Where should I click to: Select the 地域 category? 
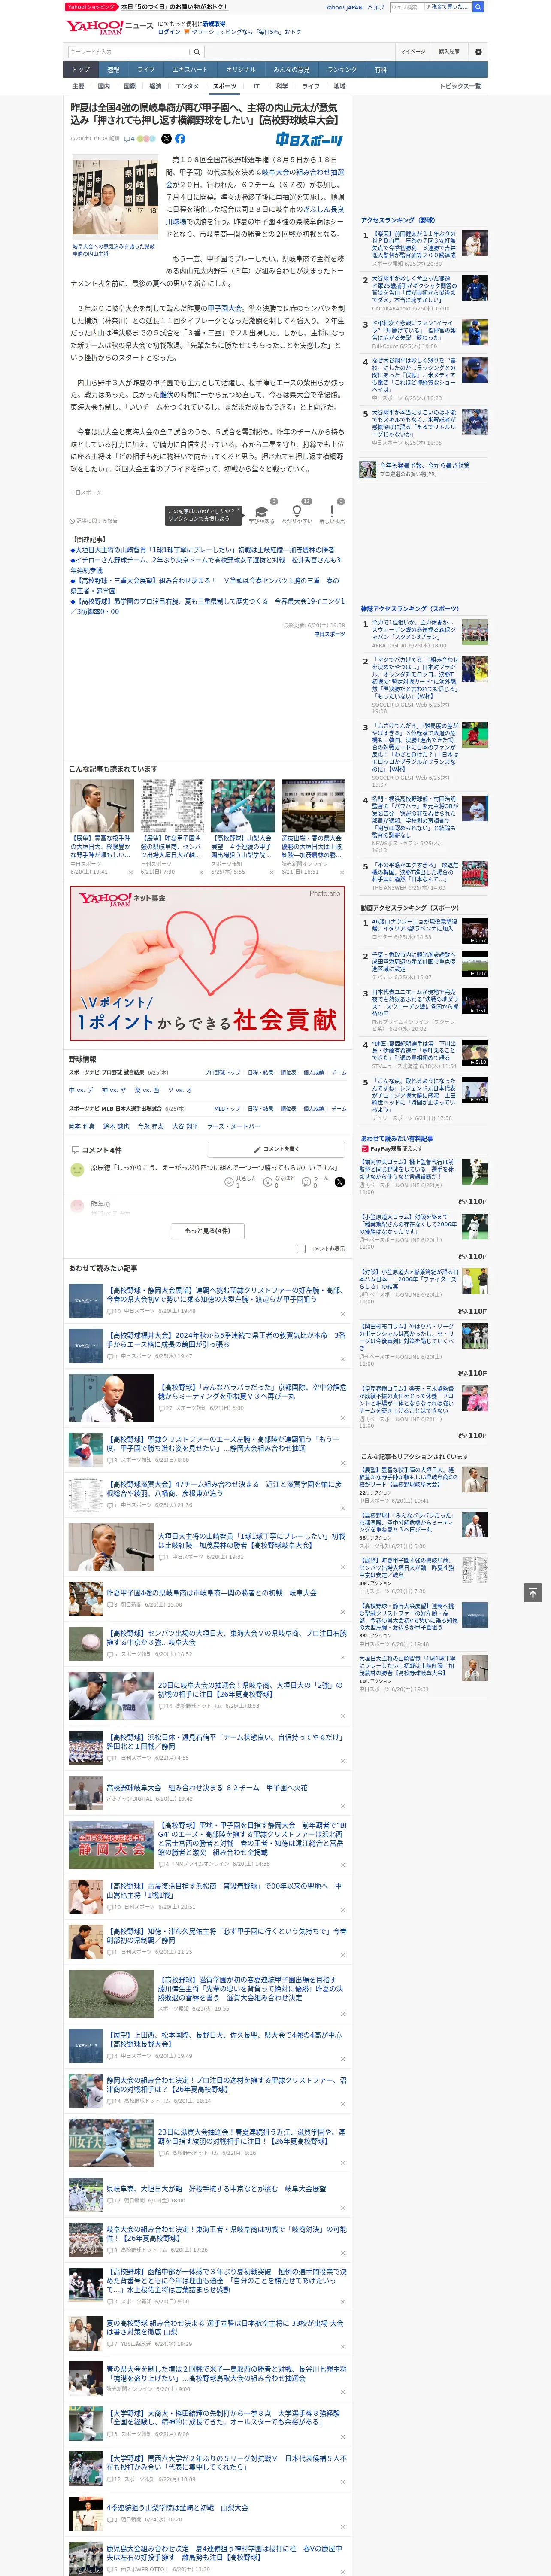click(x=340, y=86)
